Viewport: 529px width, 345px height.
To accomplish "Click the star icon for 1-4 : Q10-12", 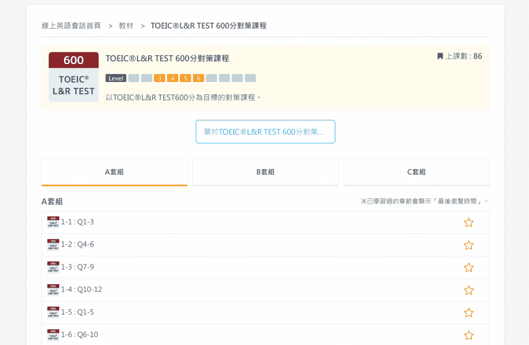I will [469, 290].
